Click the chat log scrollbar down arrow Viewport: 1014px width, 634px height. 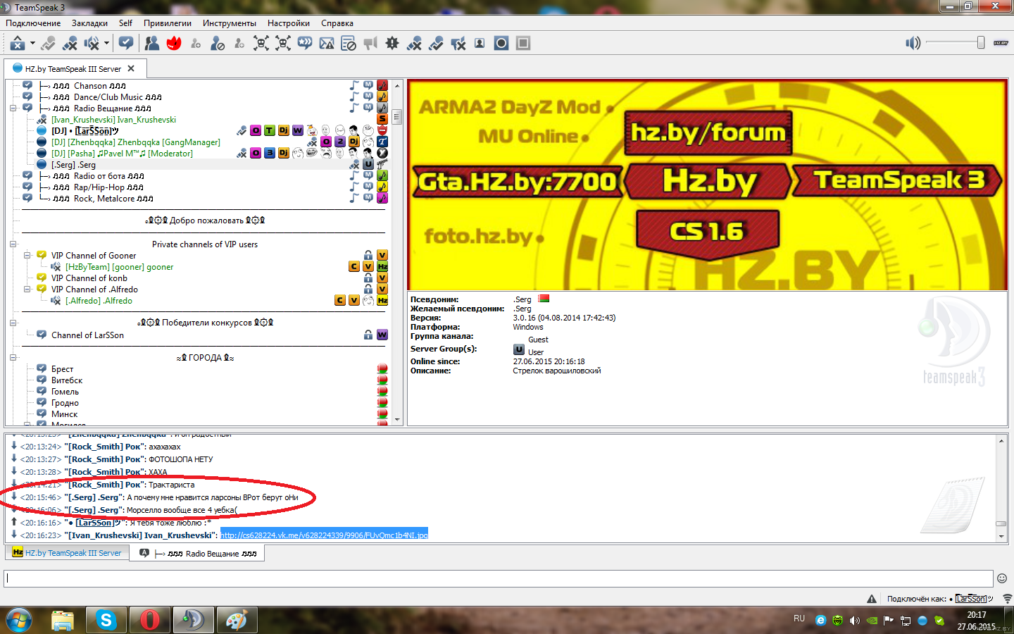(x=1001, y=537)
